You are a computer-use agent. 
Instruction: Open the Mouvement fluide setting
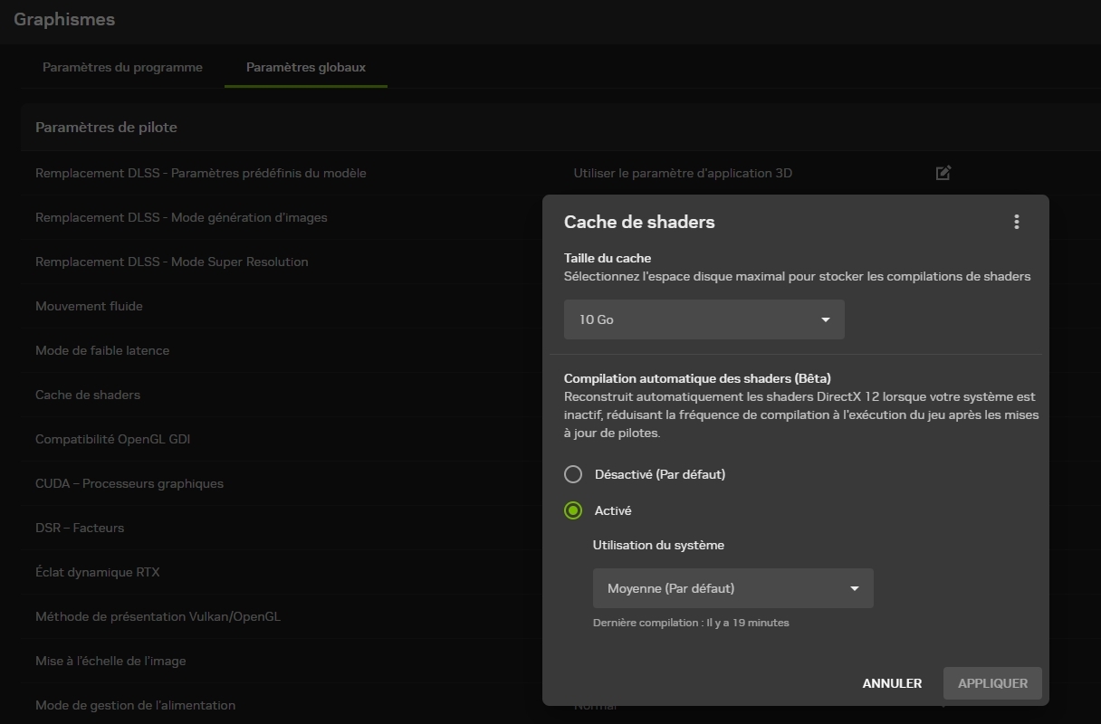pyautogui.click(x=89, y=306)
